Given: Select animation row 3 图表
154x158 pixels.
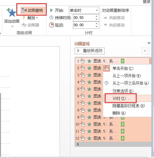Looking at the screenshot, I should [x=89, y=75].
